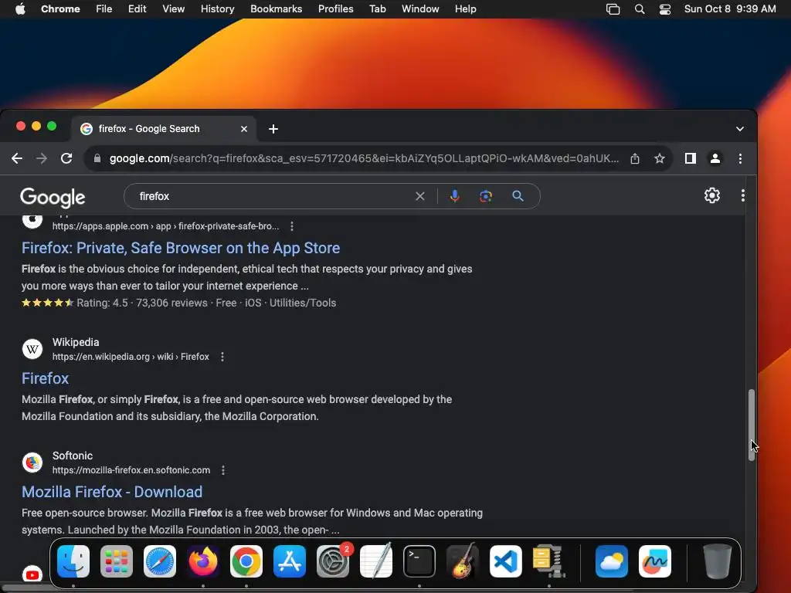The image size is (791, 593).
Task: Clear the search box with X
Action: [x=419, y=196]
